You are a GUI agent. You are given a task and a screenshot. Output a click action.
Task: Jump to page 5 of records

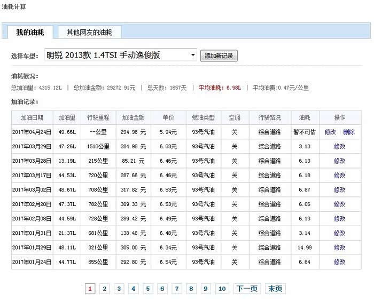pyautogui.click(x=148, y=289)
